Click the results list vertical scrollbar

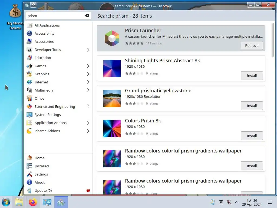(x=273, y=40)
